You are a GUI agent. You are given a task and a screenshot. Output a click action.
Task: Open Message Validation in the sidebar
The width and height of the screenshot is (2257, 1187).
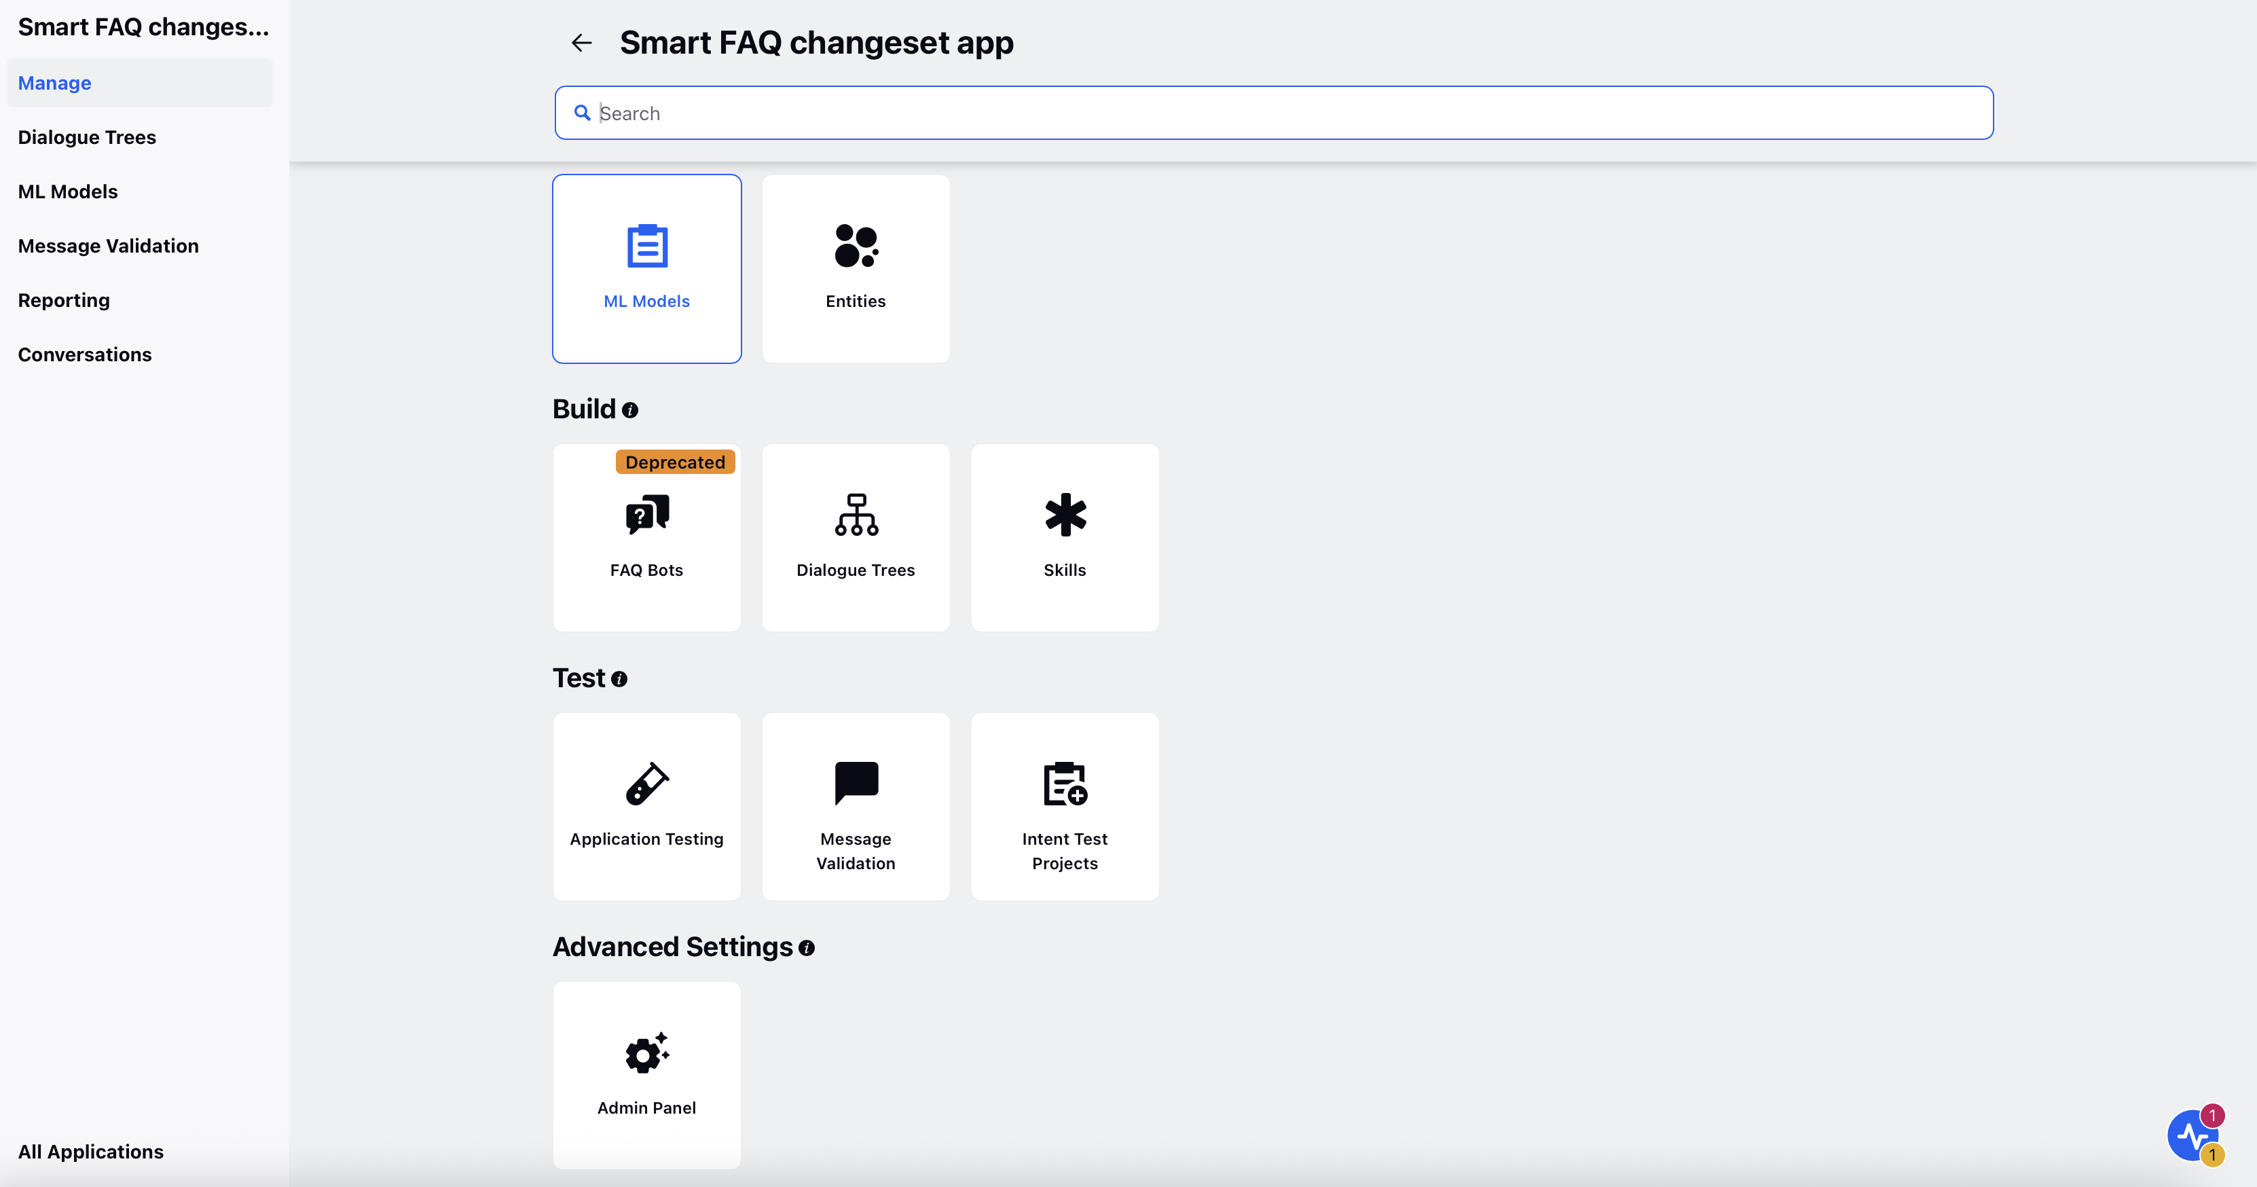(108, 246)
